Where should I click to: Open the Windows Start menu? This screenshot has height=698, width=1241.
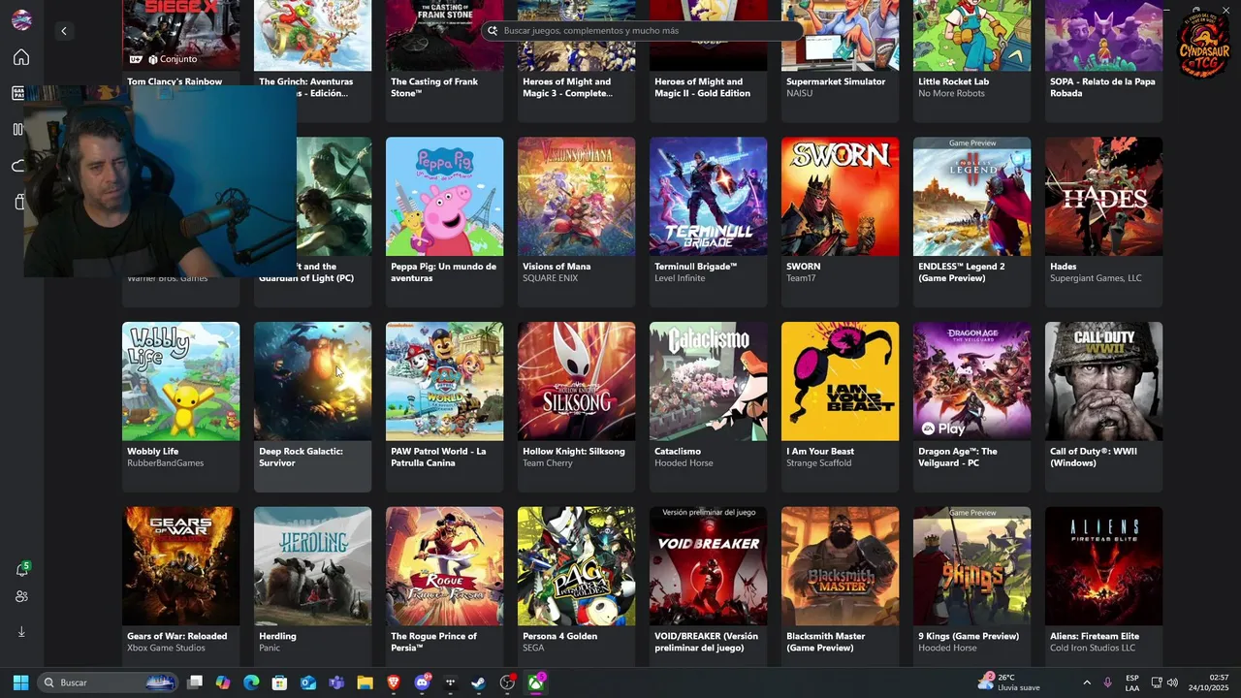point(20,682)
